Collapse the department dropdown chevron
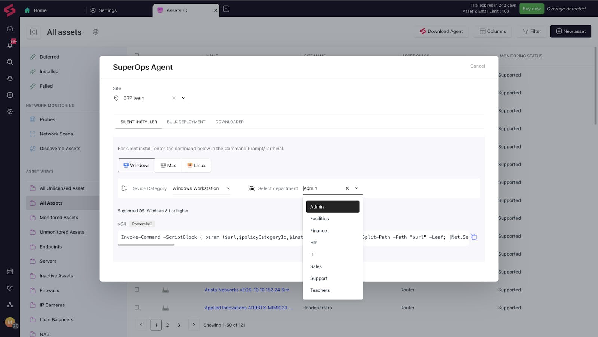The width and height of the screenshot is (598, 337). 357,188
